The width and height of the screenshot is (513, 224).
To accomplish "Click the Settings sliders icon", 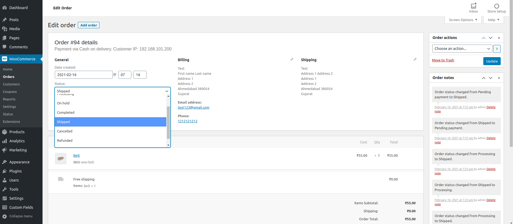I will 5,198.
